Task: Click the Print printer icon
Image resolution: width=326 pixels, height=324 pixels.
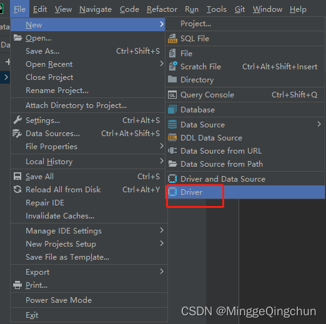Action: click(x=17, y=285)
